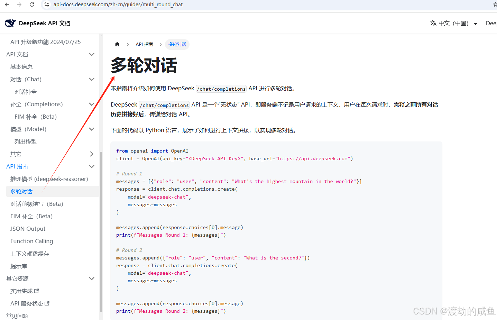Collapse 补全 (Completions) chevron
497x320 pixels.
tap(92, 104)
